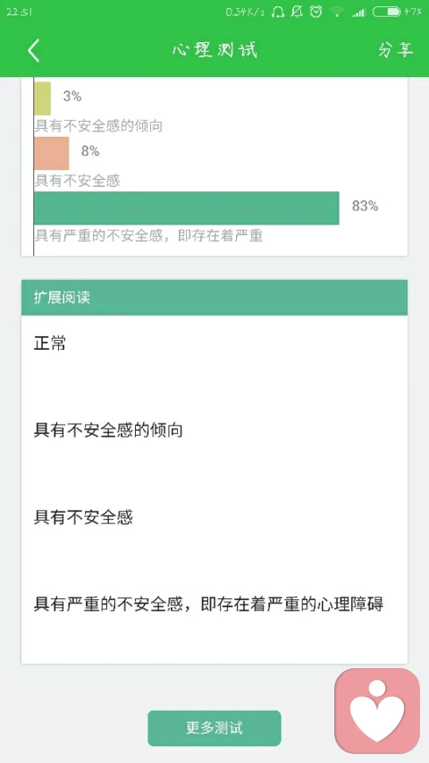Viewport: 429px width, 763px height.
Task: Tap the muted bell icon in status bar
Action: (x=297, y=12)
